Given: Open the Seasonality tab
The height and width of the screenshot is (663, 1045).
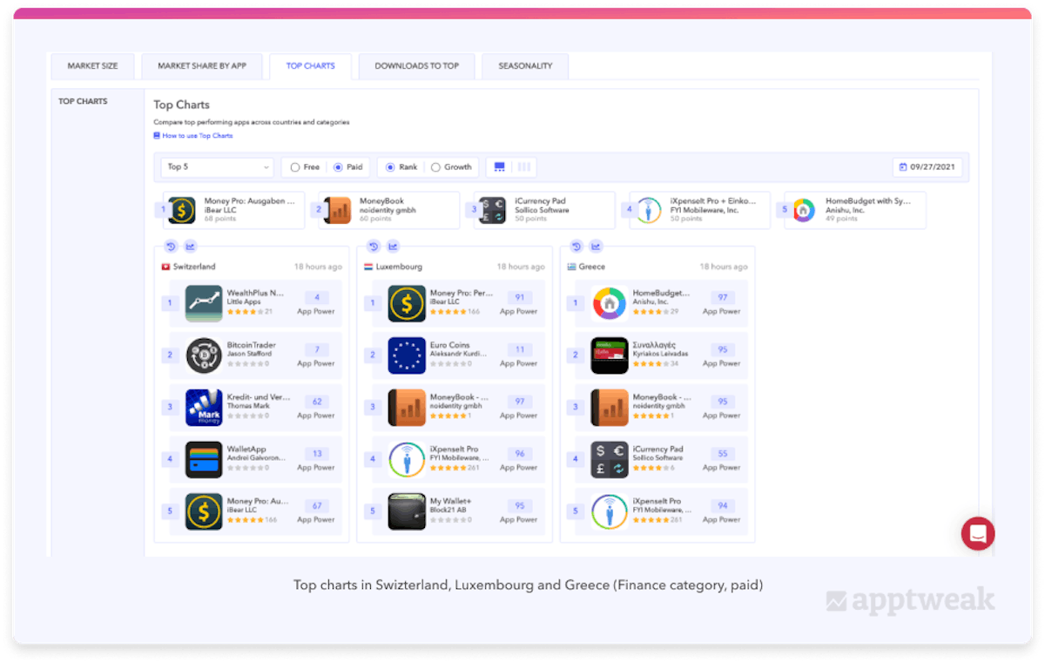Looking at the screenshot, I should click(x=525, y=66).
